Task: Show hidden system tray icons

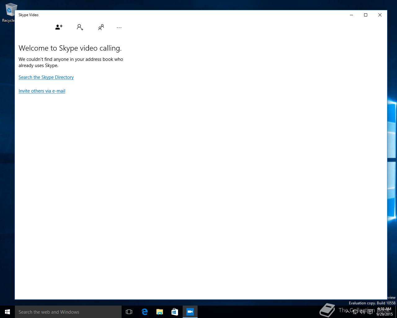Action: [x=348, y=312]
